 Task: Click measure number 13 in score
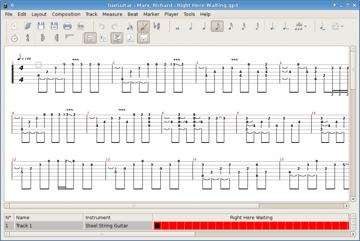pyautogui.click(x=108, y=159)
